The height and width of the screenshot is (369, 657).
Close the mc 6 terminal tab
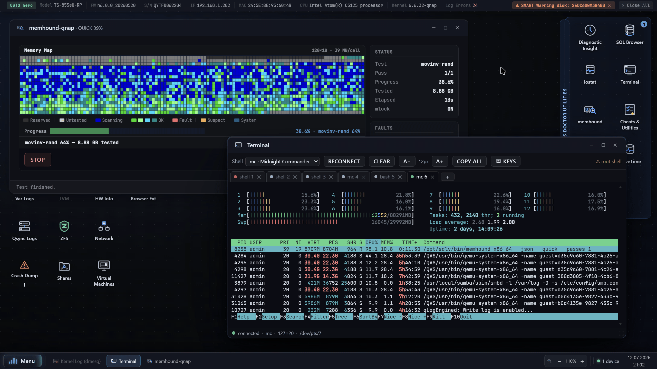click(x=432, y=177)
